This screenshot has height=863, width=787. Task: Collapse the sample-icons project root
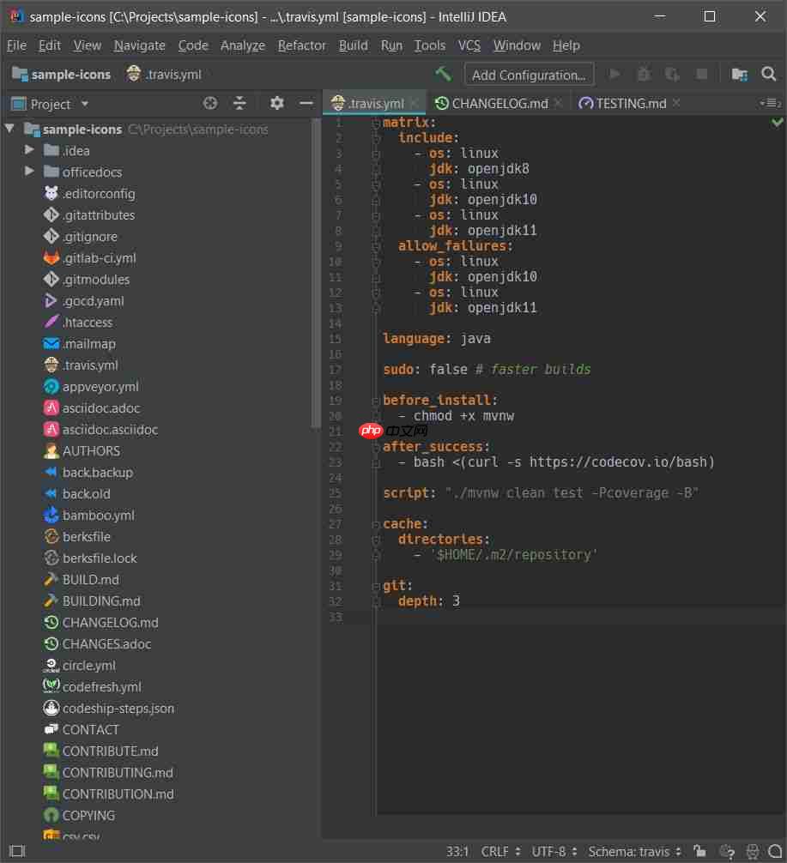pyautogui.click(x=9, y=129)
